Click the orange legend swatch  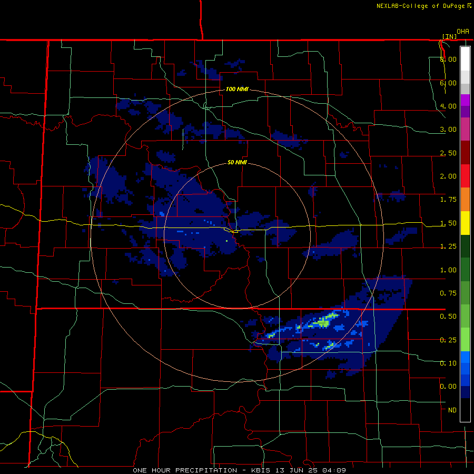click(465, 200)
